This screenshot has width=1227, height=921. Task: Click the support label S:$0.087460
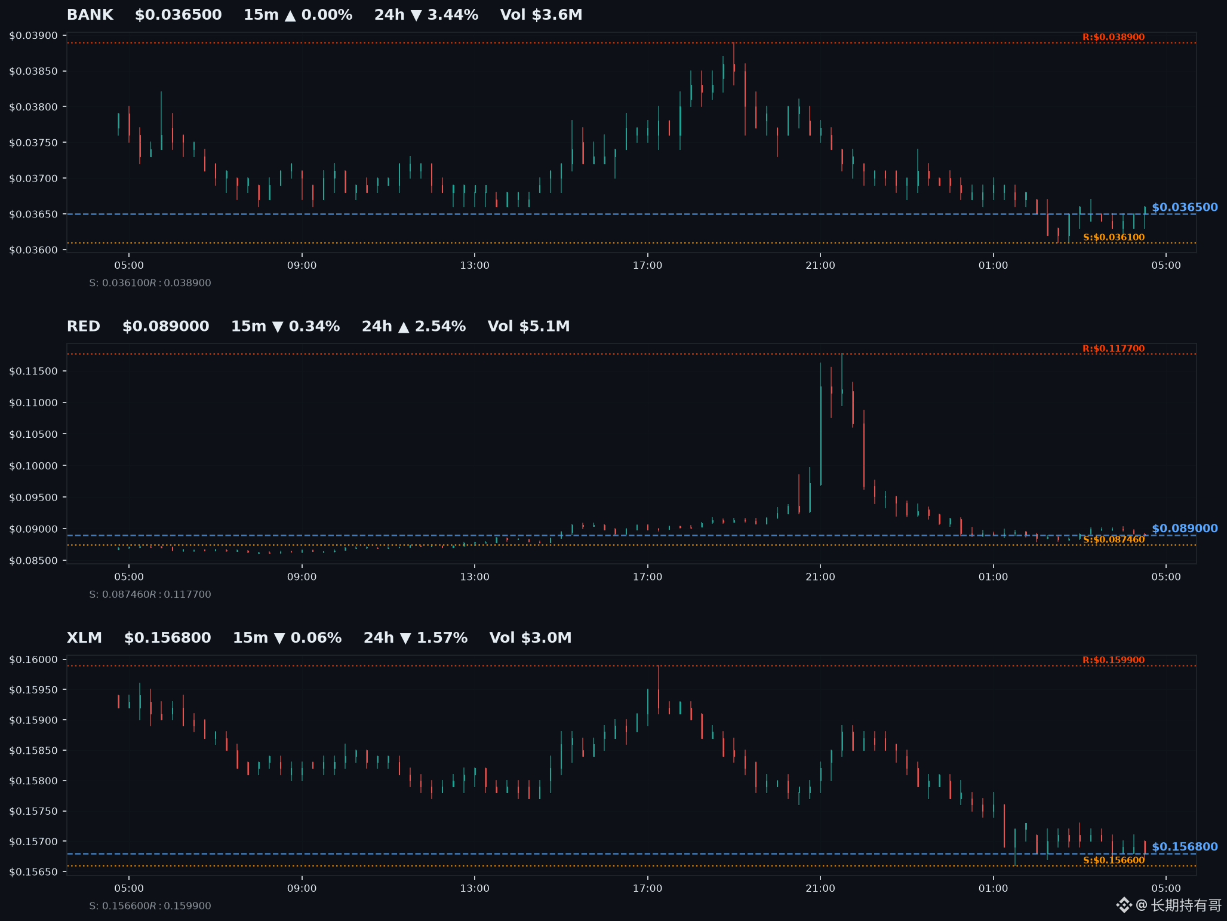pos(1114,539)
